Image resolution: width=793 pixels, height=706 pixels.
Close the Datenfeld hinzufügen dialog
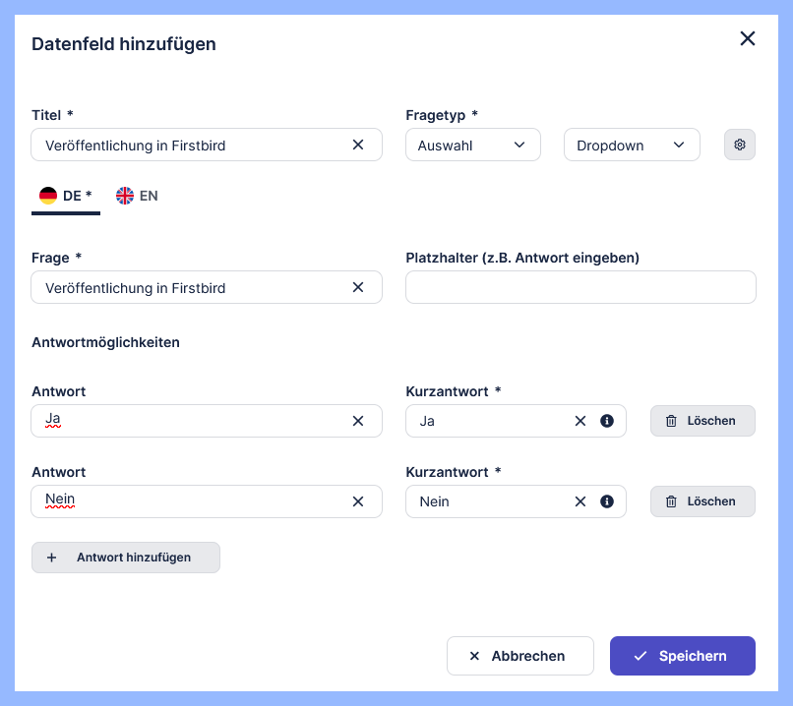point(748,38)
